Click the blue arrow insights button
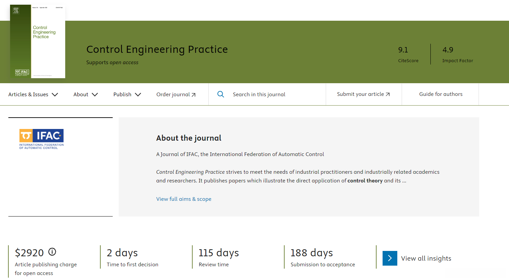This screenshot has height=280, width=509. tap(390, 258)
